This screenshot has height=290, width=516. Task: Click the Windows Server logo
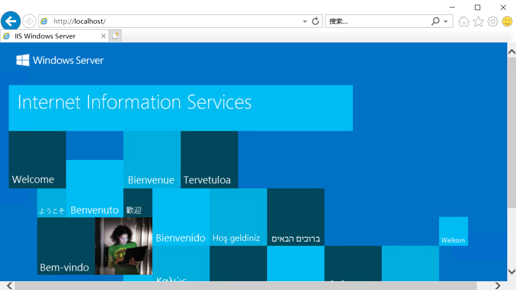coord(60,60)
